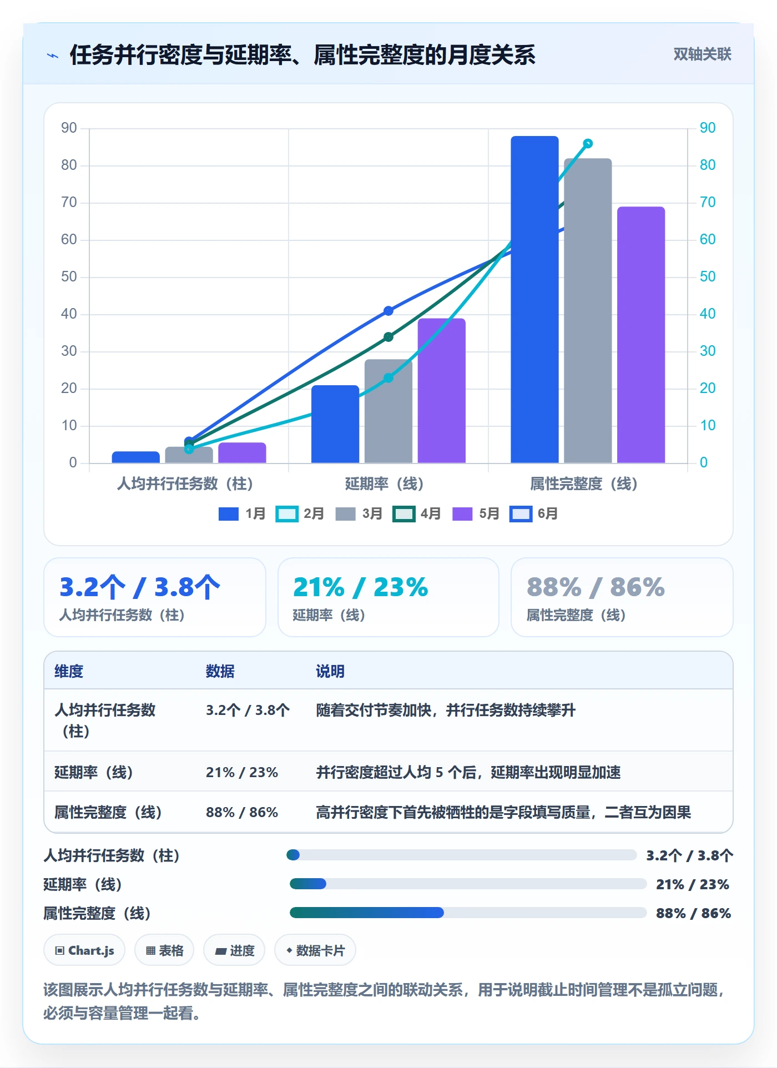Click the Chart.js chip square icon
The height and width of the screenshot is (1068, 777).
tap(60, 951)
